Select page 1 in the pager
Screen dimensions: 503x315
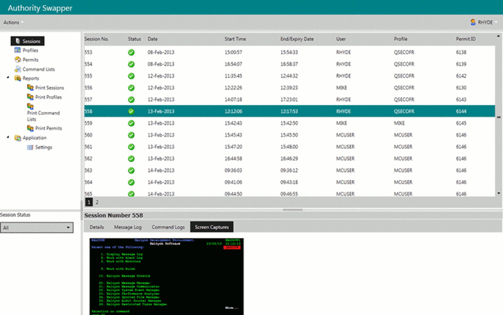(89, 202)
